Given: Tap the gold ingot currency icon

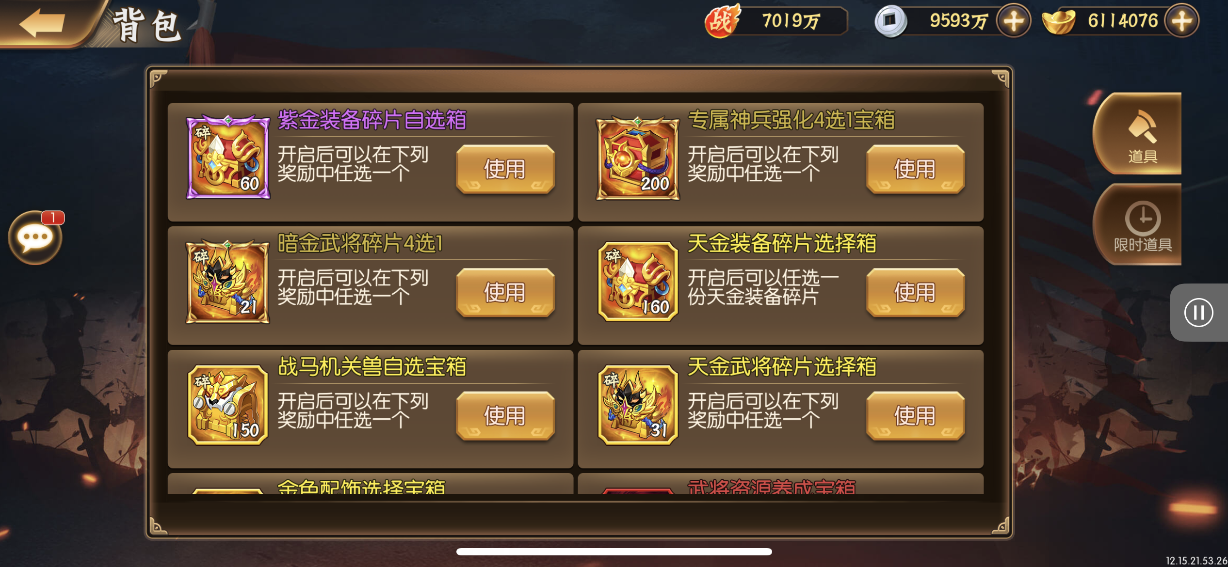Looking at the screenshot, I should pos(1059,21).
